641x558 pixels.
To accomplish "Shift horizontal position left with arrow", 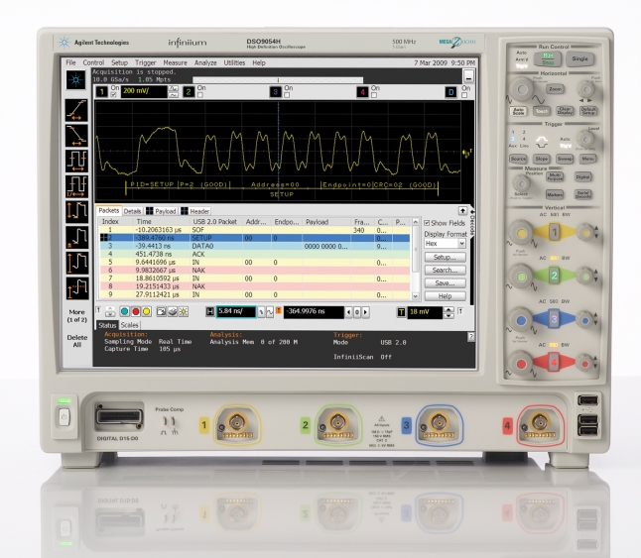I will click(x=348, y=312).
